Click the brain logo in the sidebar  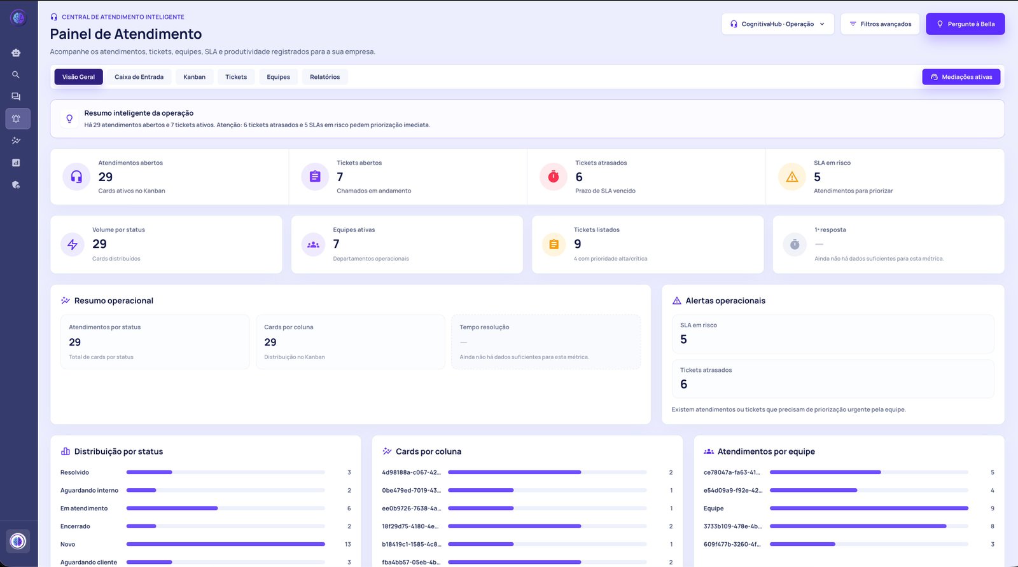18,18
